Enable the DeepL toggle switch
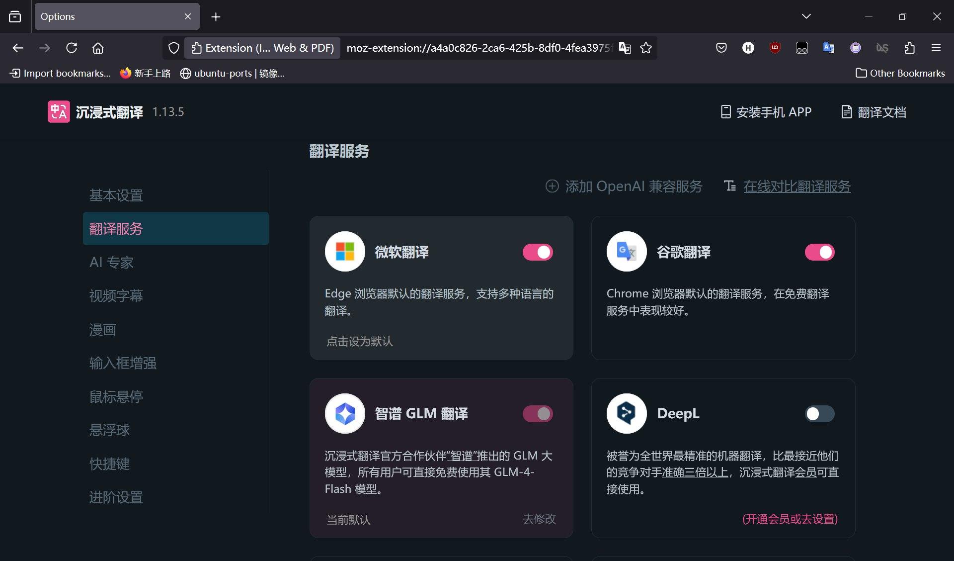The image size is (954, 561). pyautogui.click(x=819, y=414)
